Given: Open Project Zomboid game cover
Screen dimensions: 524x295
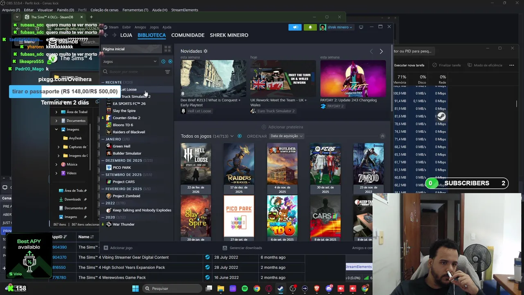Looking at the screenshot, I should (368, 163).
